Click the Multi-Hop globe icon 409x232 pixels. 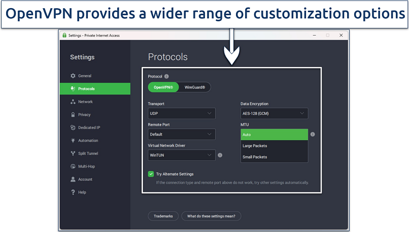coord(73,166)
